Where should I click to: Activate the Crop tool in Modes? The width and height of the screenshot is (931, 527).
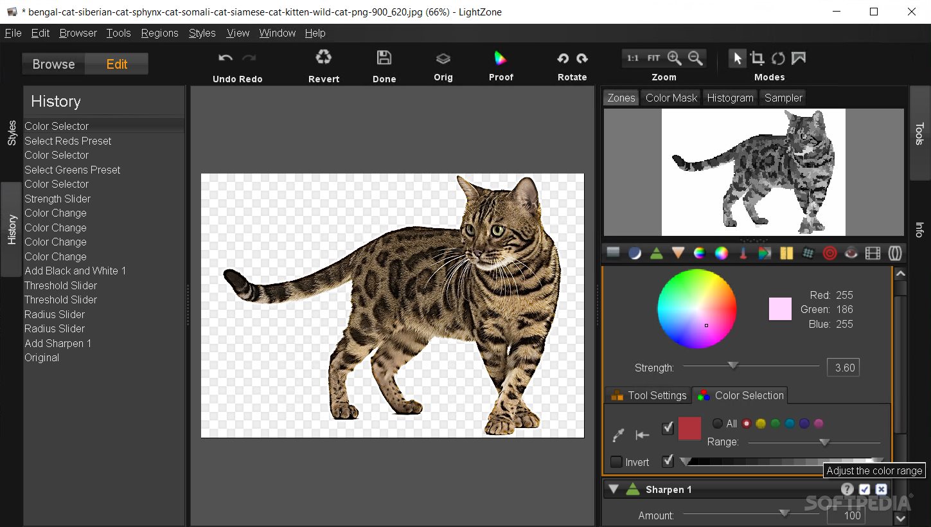(758, 58)
